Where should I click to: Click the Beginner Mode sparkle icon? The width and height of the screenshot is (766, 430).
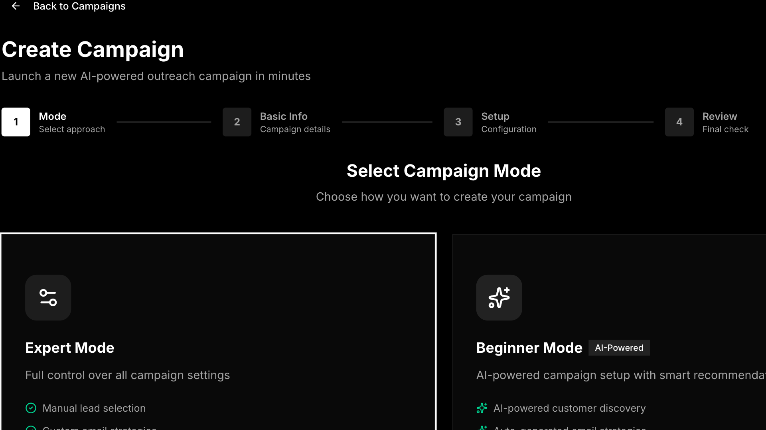tap(499, 298)
